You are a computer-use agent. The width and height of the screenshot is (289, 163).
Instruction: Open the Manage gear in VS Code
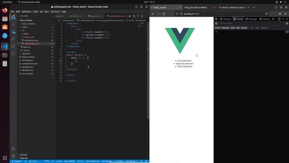[13, 156]
